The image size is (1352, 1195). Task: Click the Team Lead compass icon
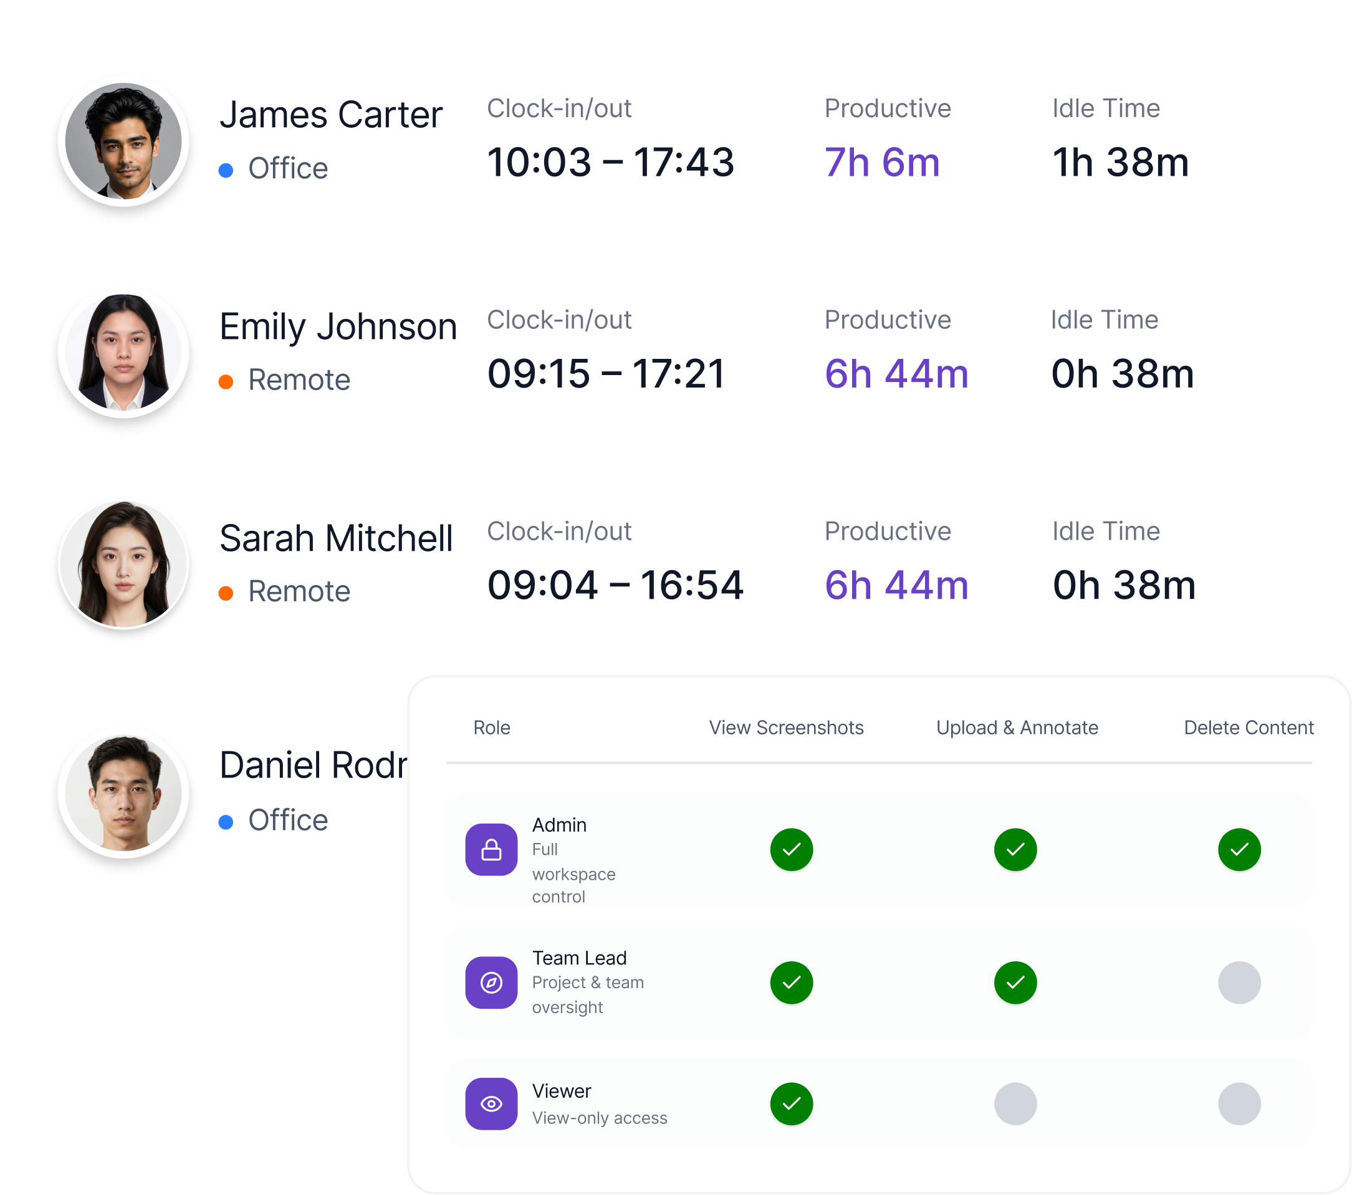(x=491, y=982)
